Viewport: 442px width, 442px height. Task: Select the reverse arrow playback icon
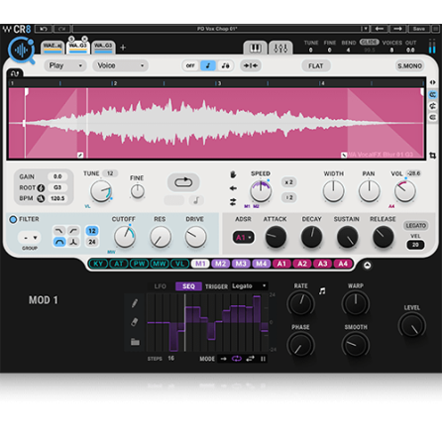(x=233, y=188)
